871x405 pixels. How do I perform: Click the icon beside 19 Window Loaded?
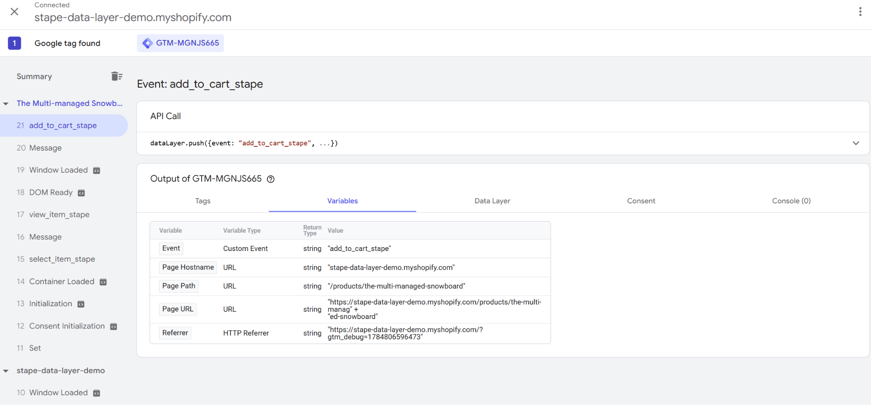(x=97, y=171)
